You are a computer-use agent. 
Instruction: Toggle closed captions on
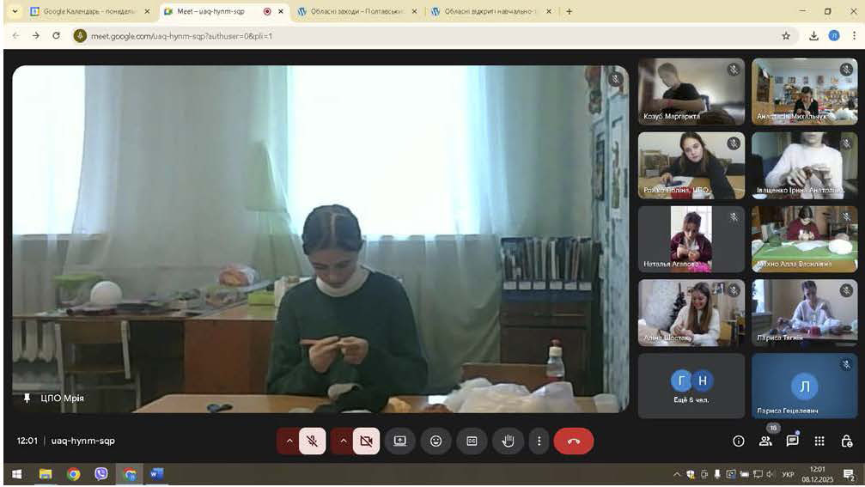coord(472,441)
